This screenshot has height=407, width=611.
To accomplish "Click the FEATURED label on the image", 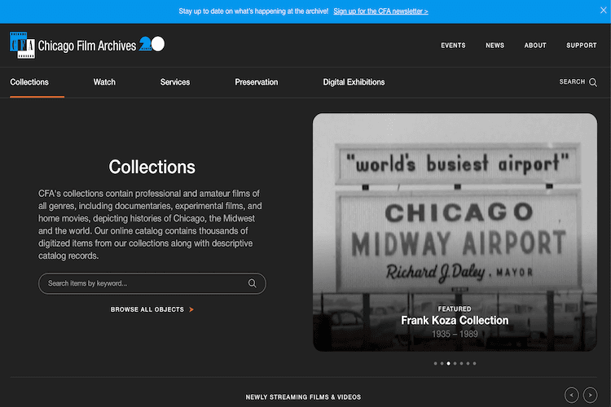I will (x=455, y=309).
